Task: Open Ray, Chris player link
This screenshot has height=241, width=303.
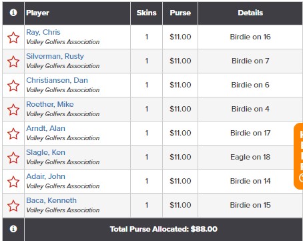Action: coord(43,32)
